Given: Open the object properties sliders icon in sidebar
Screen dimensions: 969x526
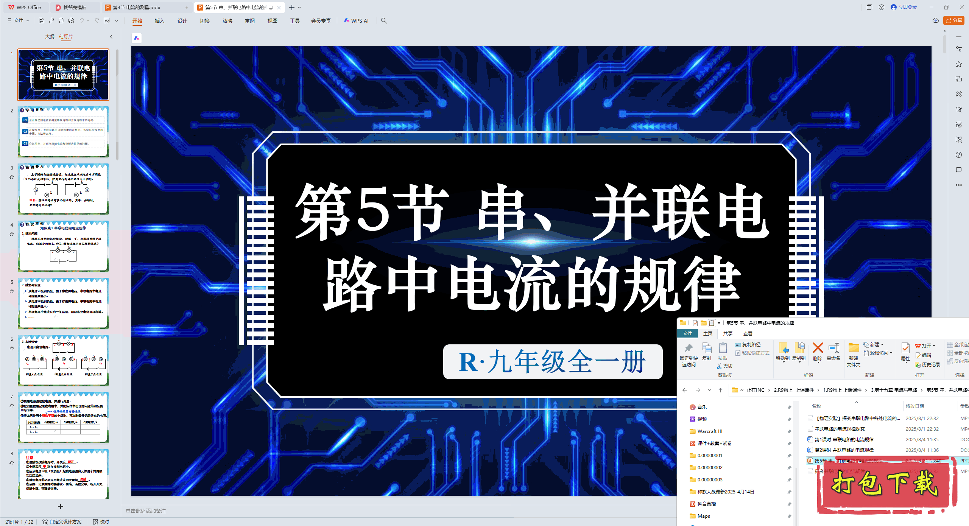Looking at the screenshot, I should point(959,49).
